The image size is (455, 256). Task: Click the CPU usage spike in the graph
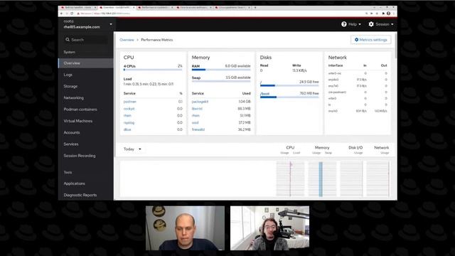point(291,164)
